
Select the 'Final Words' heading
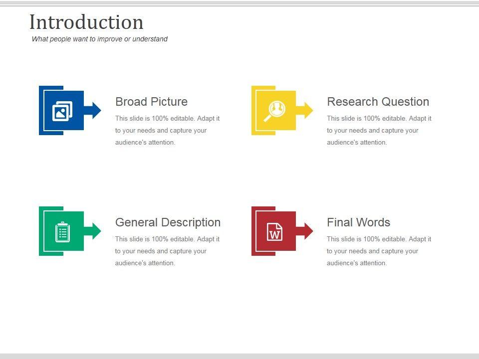click(x=358, y=222)
